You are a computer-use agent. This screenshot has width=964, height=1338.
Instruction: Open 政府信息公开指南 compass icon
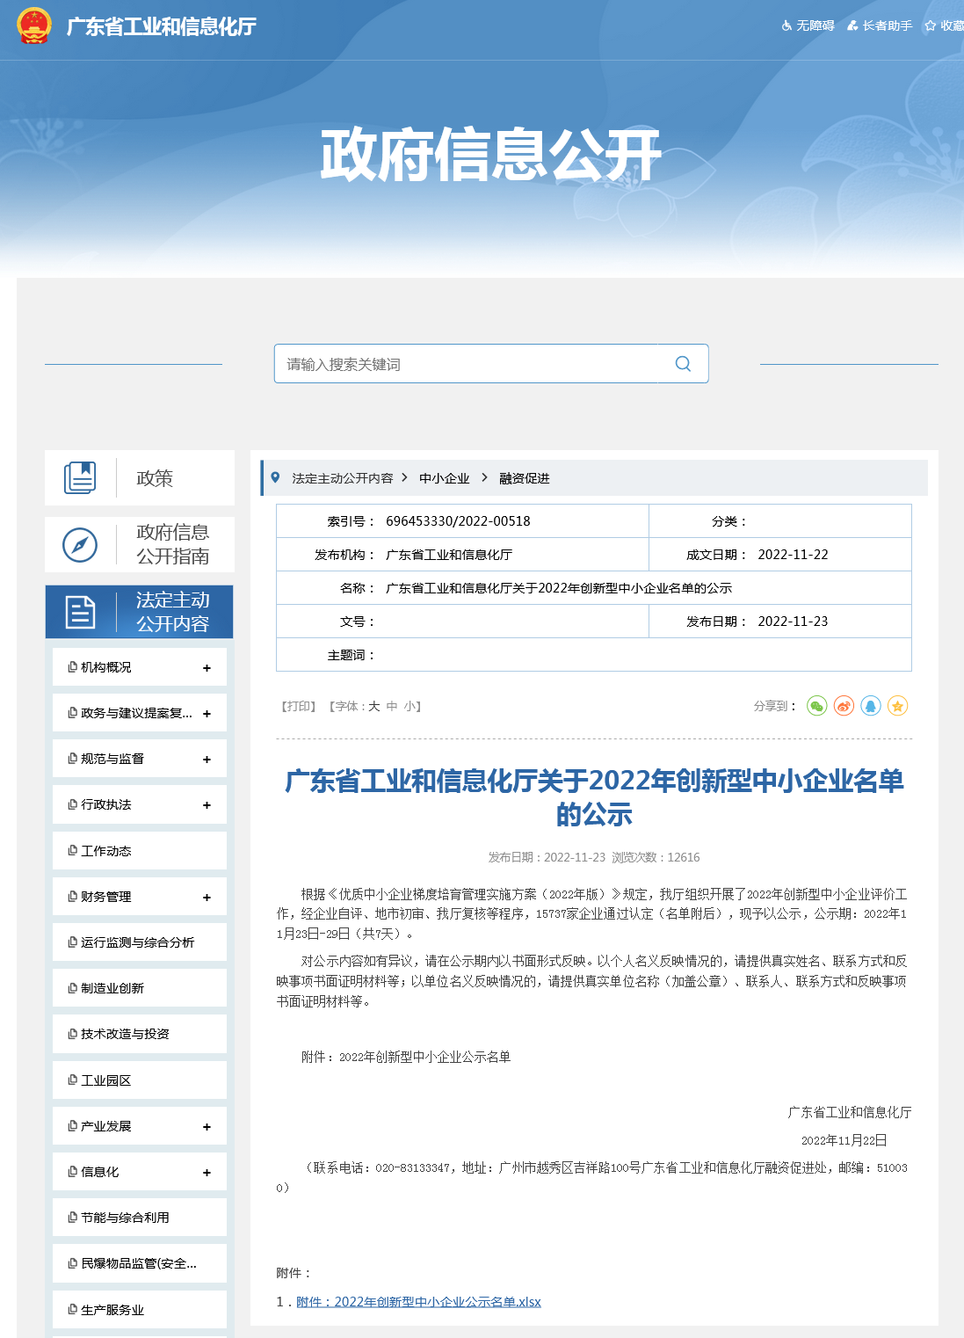click(x=80, y=545)
